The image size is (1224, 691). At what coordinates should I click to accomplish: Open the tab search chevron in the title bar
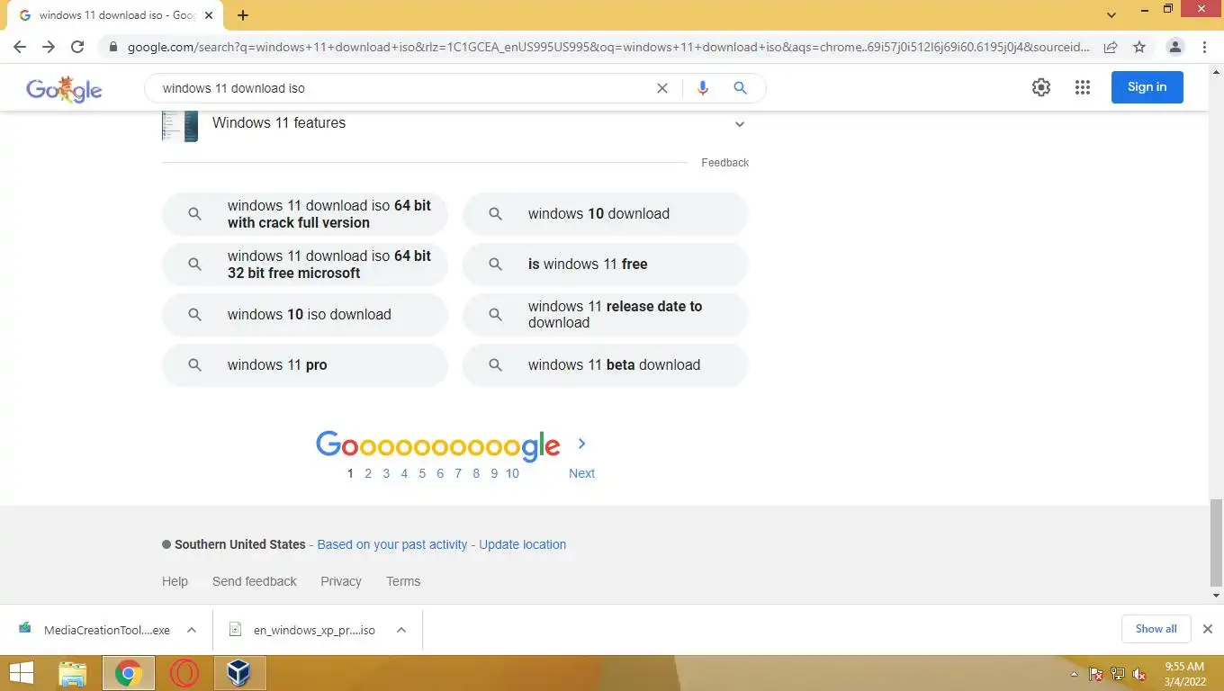click(x=1111, y=15)
